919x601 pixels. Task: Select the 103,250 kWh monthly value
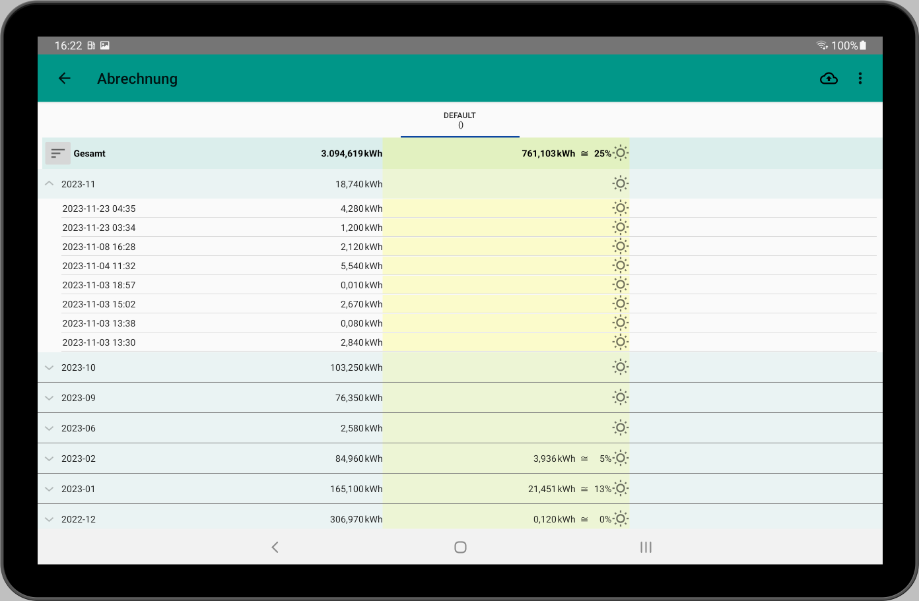357,367
